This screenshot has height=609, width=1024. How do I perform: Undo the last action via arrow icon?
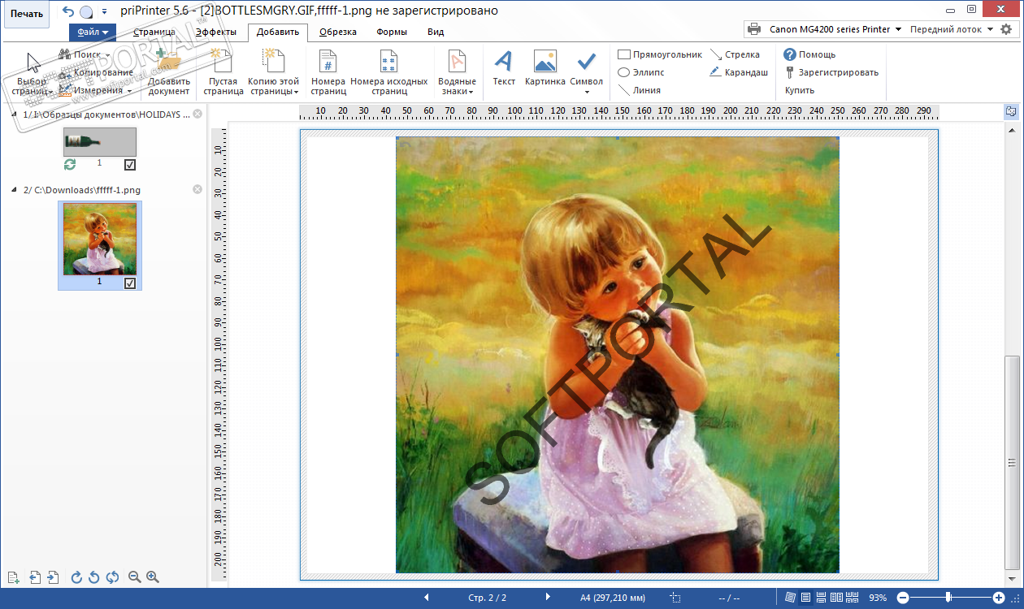click(67, 11)
